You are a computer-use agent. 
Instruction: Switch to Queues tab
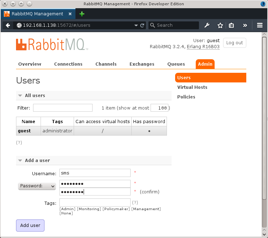tap(176, 64)
